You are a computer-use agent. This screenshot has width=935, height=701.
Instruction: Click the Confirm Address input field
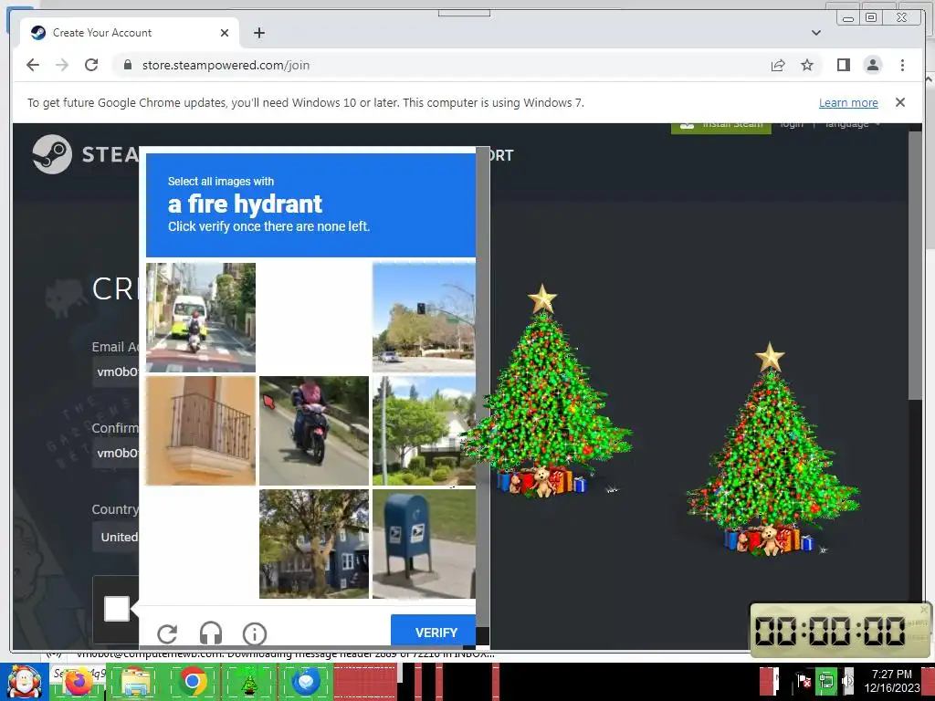(116, 453)
